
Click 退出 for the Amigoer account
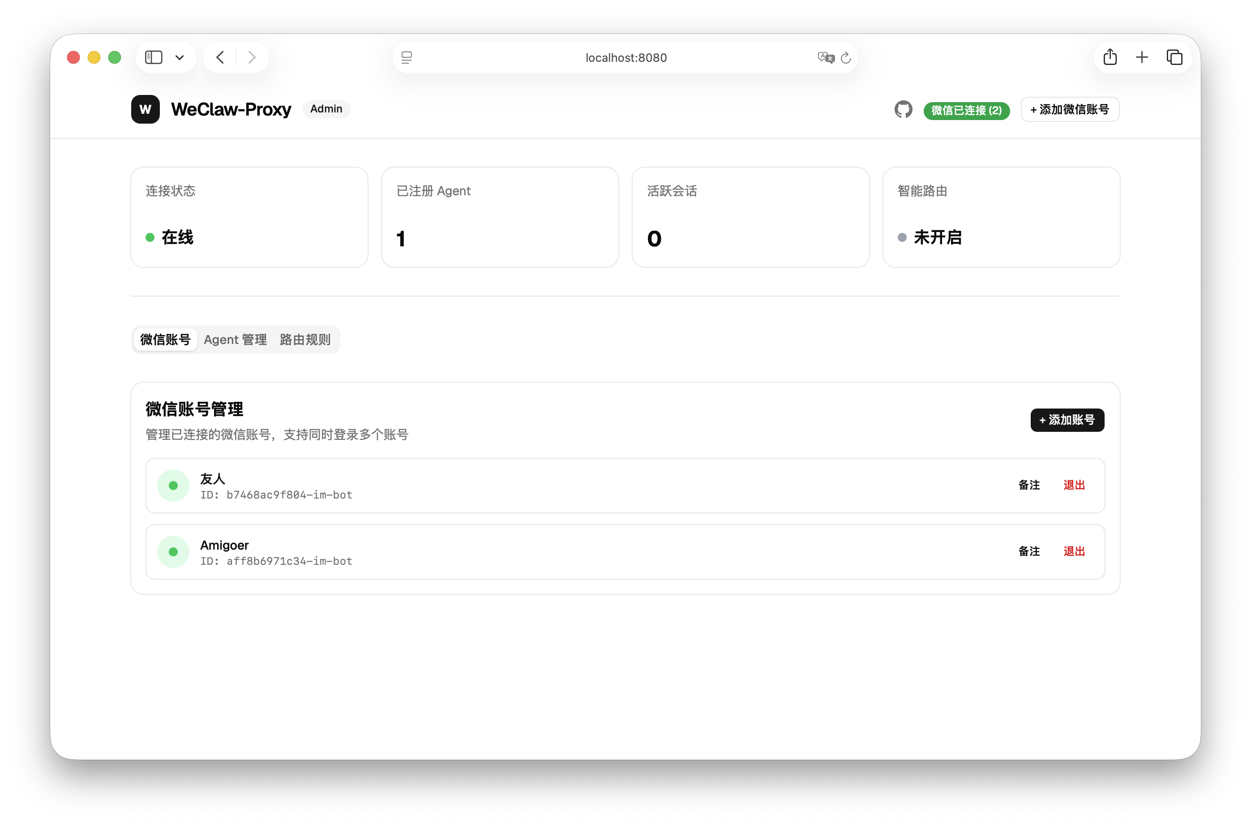1074,551
